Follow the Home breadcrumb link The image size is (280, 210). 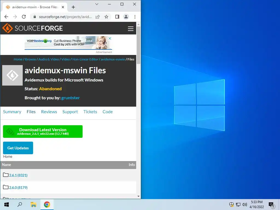click(18, 59)
